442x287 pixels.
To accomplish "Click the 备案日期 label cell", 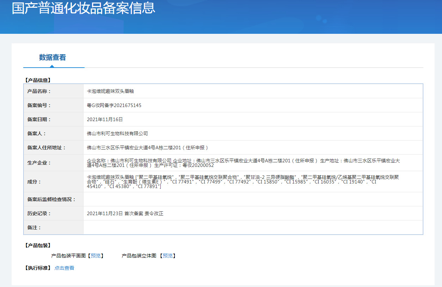I will tap(54, 119).
